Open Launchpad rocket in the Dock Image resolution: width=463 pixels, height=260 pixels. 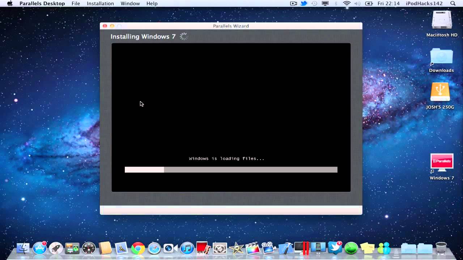click(56, 248)
